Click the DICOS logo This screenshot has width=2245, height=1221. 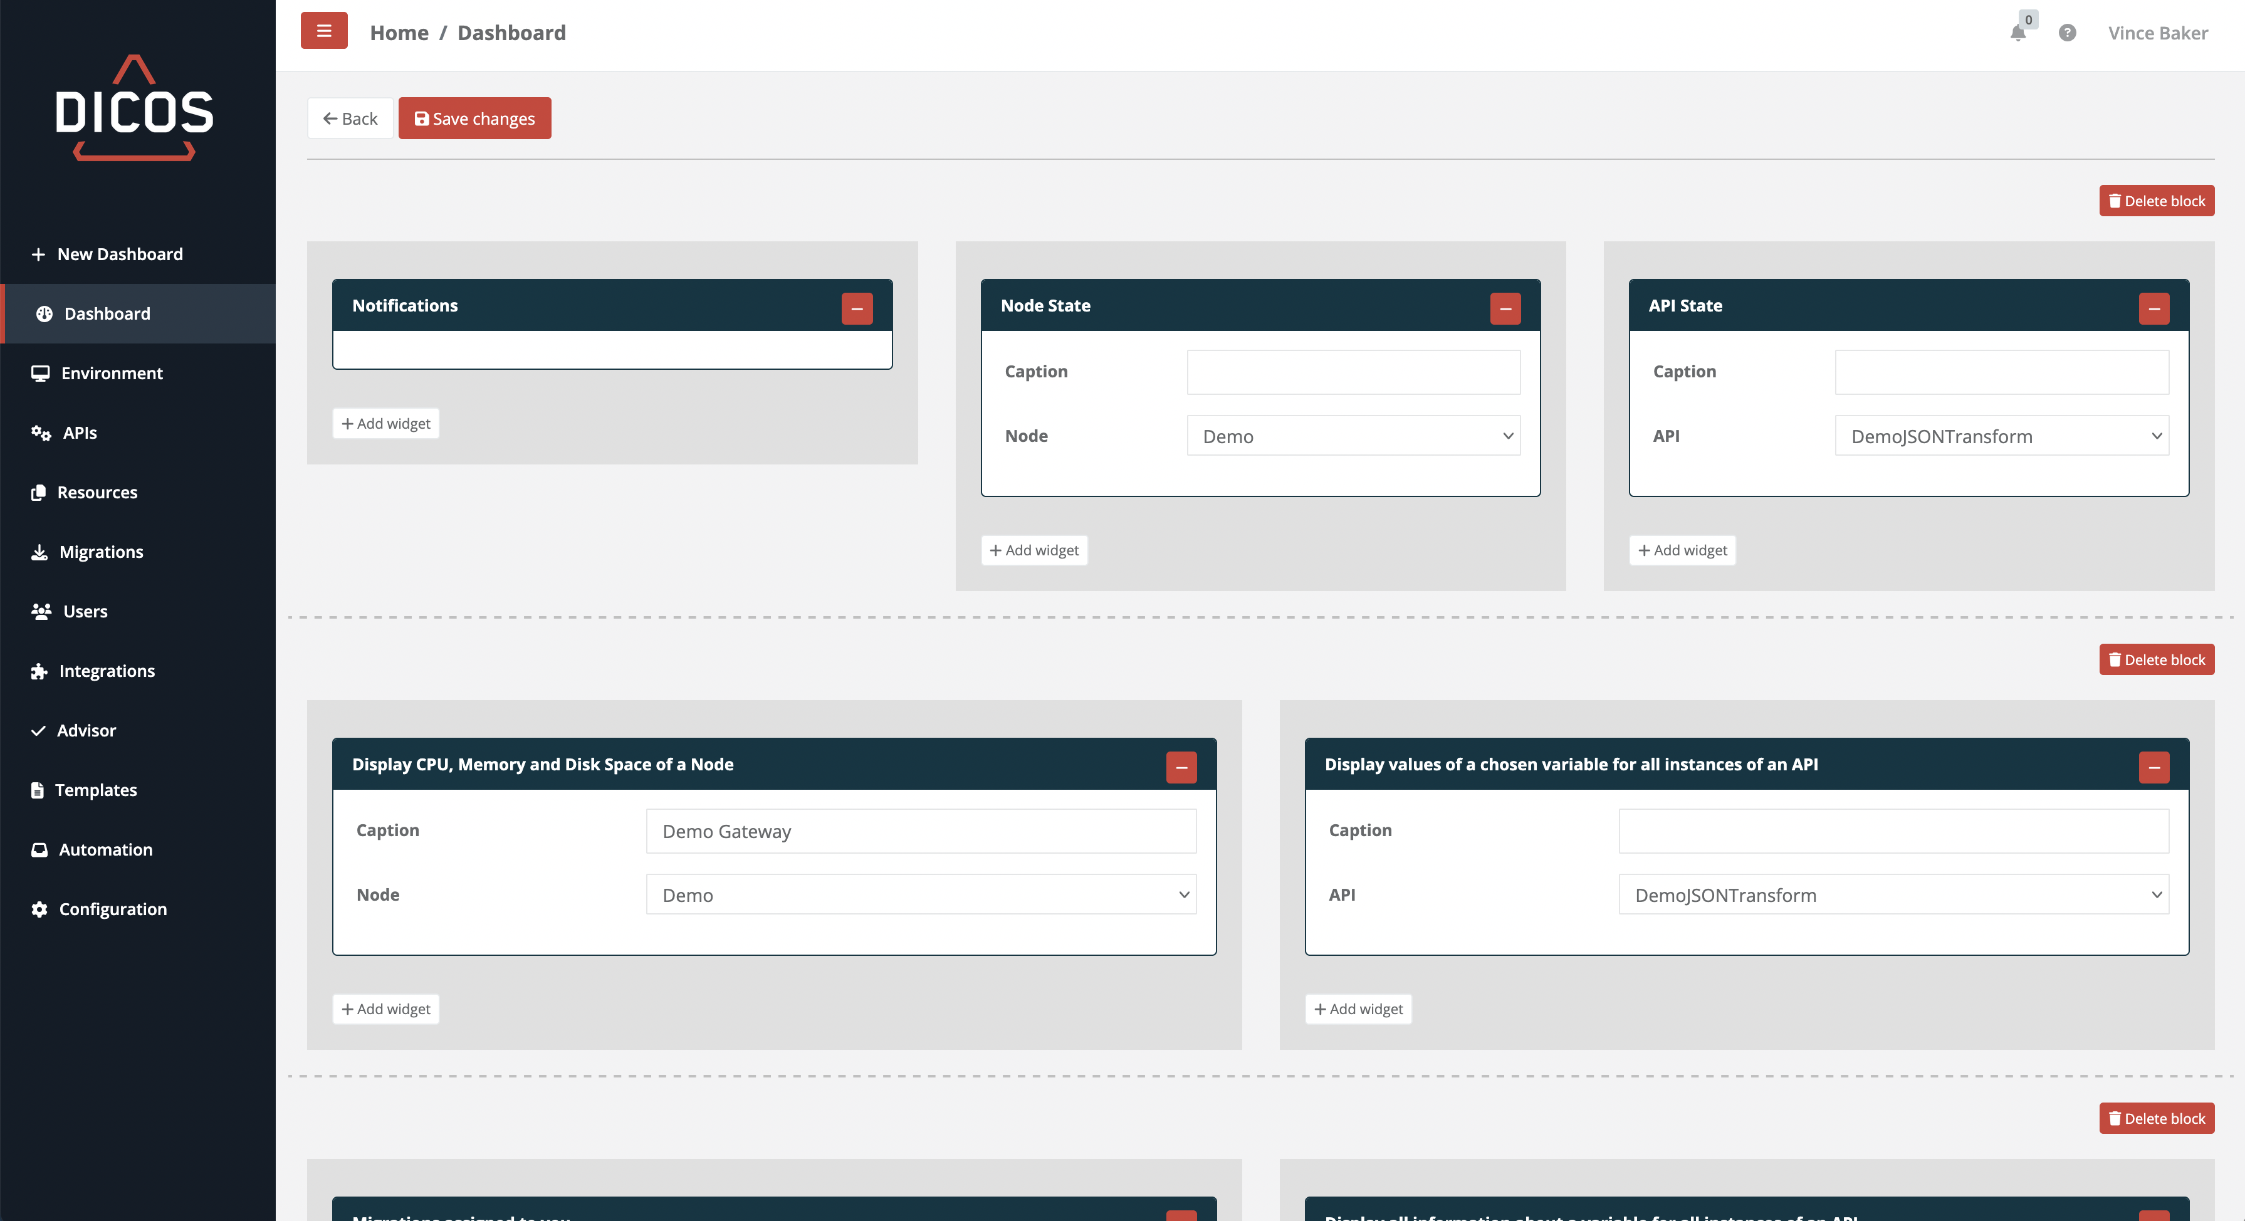click(x=135, y=109)
